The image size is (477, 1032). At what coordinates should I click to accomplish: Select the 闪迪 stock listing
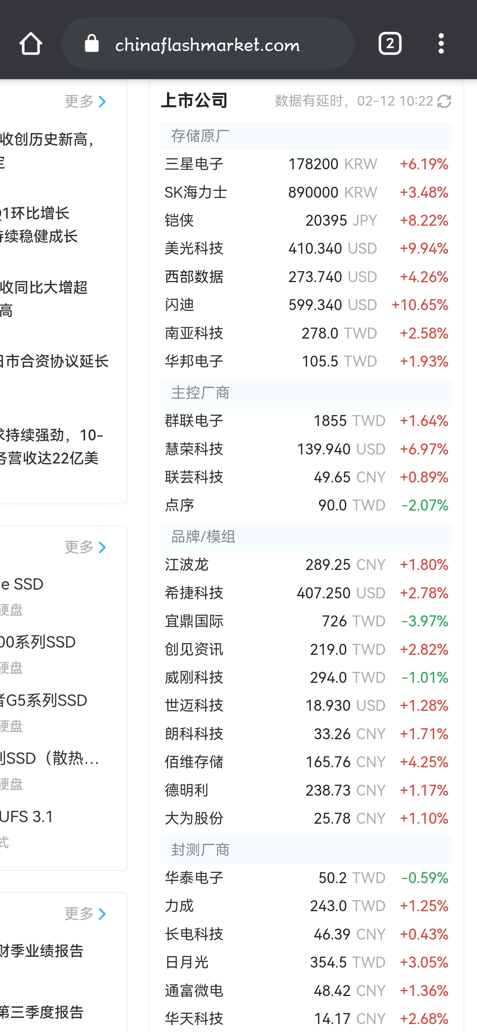point(306,305)
